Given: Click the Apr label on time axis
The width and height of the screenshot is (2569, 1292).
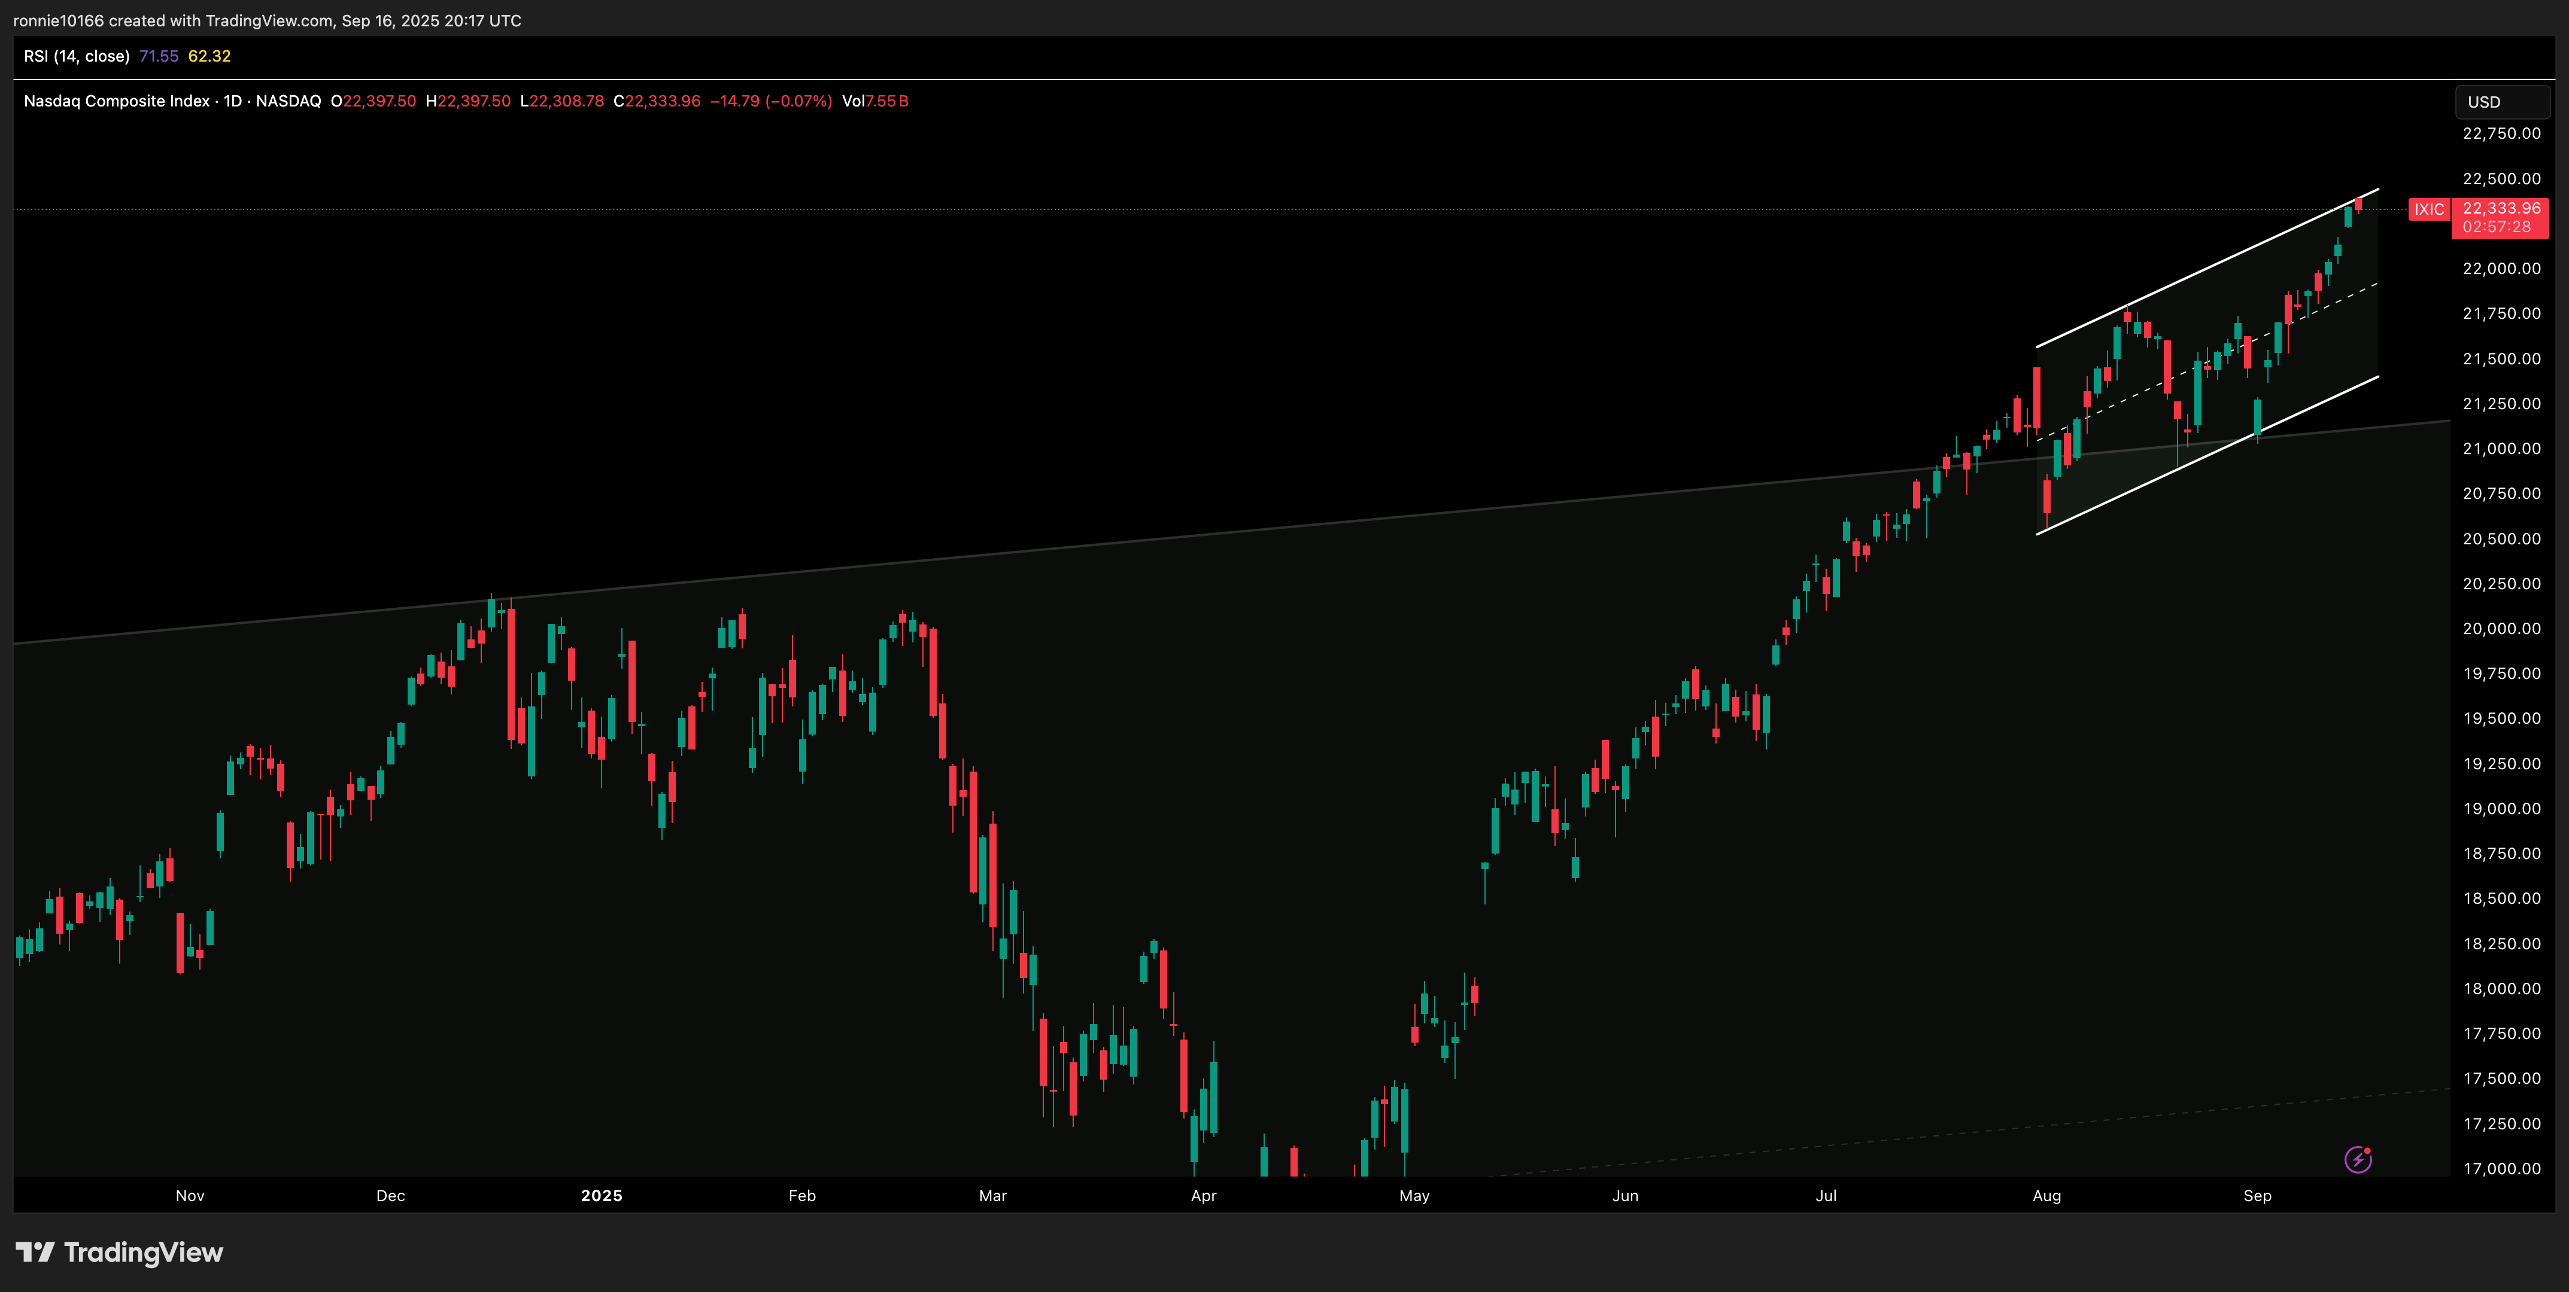Looking at the screenshot, I should 1204,1195.
